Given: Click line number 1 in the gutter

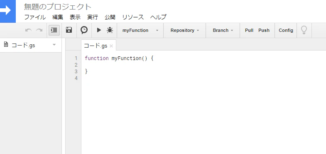Looking at the screenshot, I should [x=76, y=58].
